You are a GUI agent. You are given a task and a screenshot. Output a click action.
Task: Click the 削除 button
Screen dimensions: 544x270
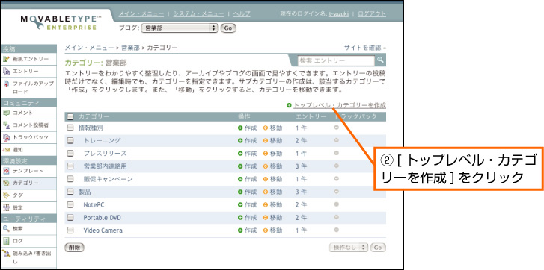tap(74, 248)
